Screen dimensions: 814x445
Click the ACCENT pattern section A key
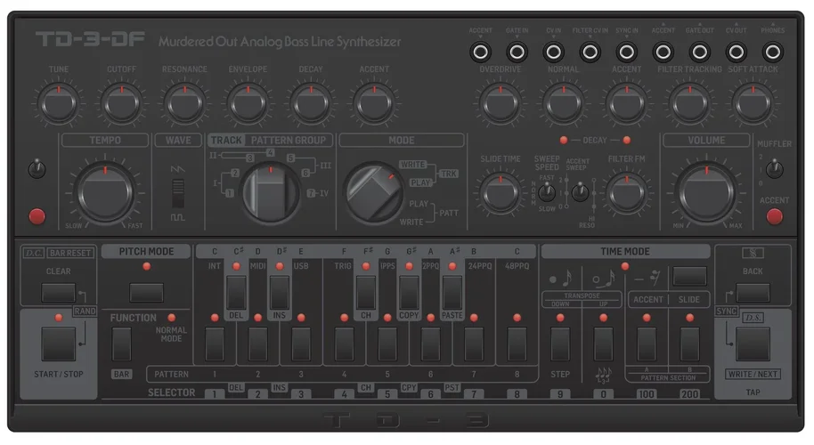[x=647, y=344]
